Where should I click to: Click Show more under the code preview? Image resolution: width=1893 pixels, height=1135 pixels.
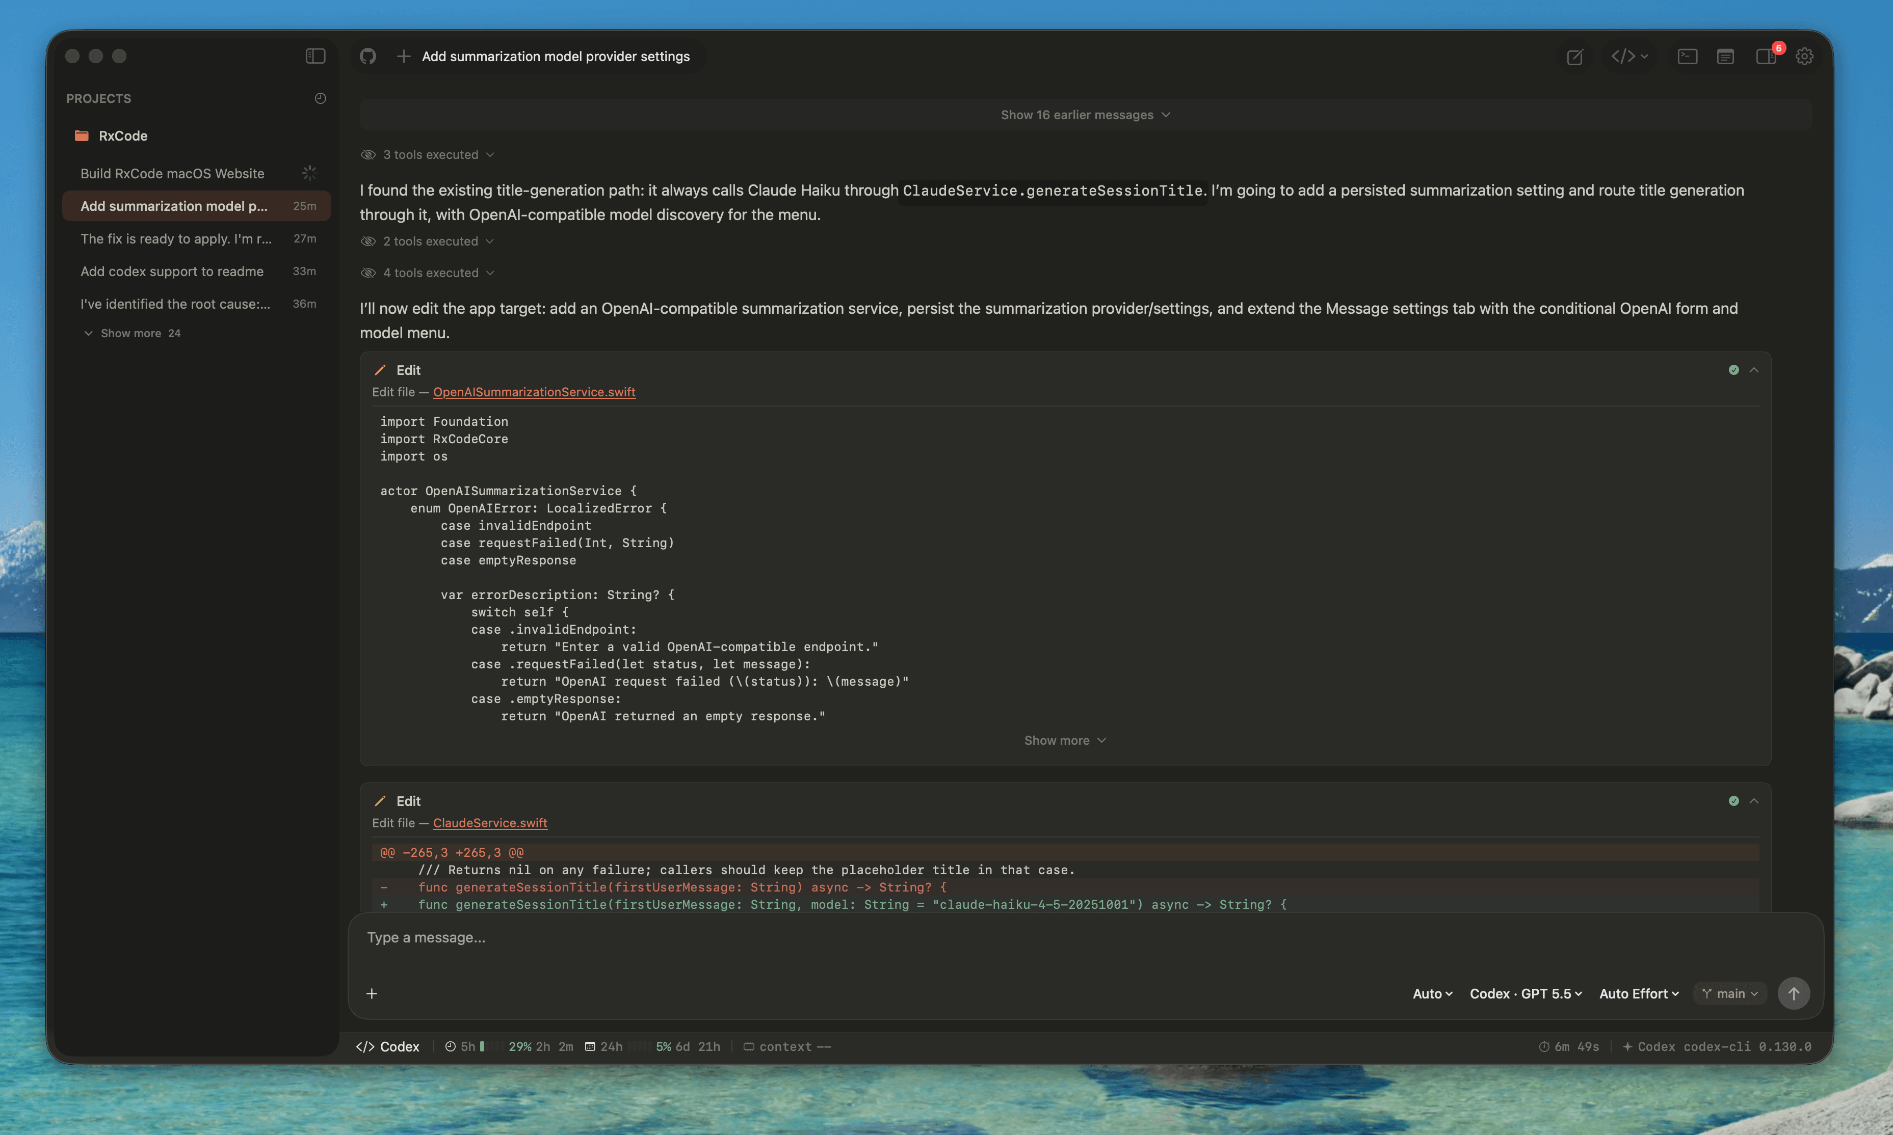[x=1065, y=740]
